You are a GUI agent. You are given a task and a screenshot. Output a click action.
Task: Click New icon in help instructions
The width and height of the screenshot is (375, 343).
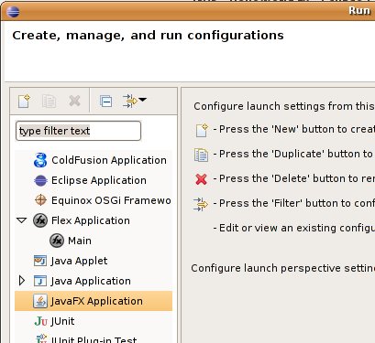click(202, 130)
